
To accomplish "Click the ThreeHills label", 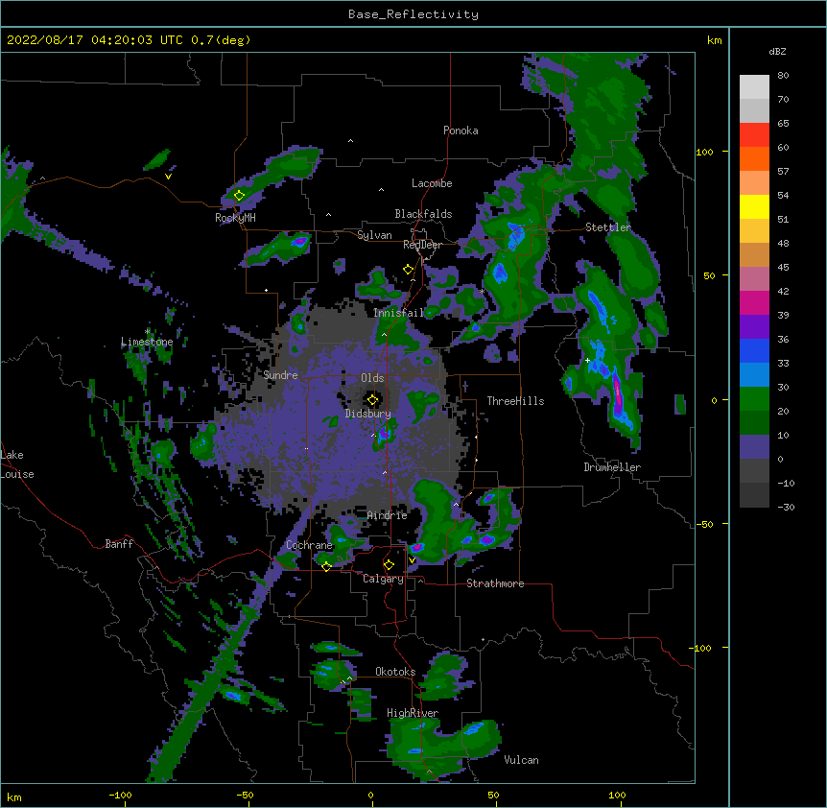I will point(515,401).
